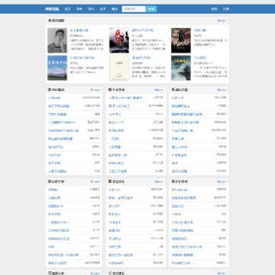275x275 pixels.
Task: Open the black-and-white man portrait book cover
Action: (x=57, y=40)
